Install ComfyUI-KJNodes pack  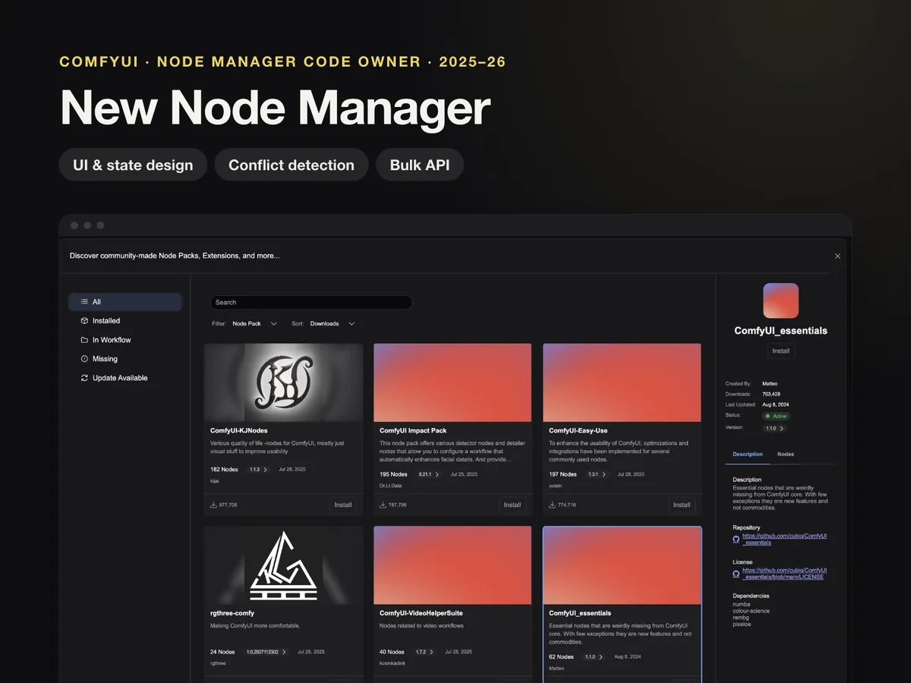343,505
